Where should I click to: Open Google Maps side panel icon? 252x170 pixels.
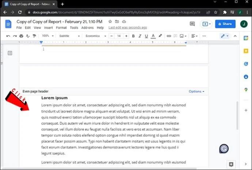(x=246, y=90)
